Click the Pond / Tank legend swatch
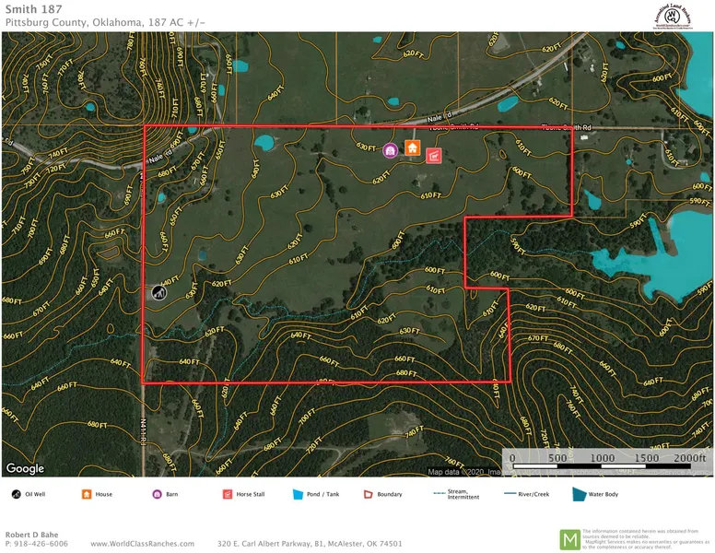The height and width of the screenshot is (553, 715). (298, 494)
